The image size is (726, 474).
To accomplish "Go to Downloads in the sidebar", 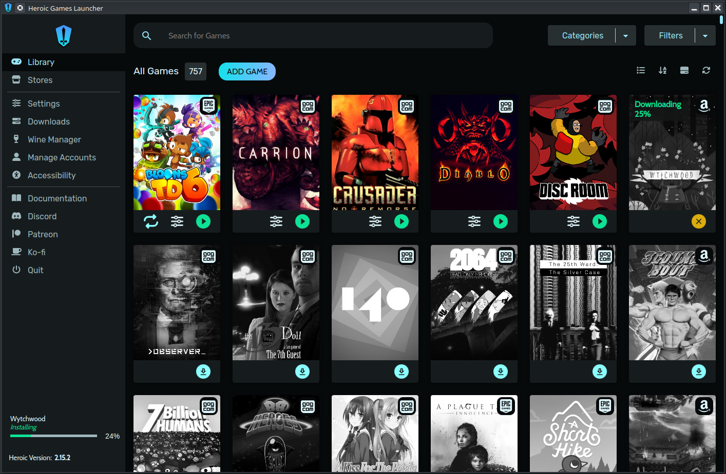I will [48, 121].
